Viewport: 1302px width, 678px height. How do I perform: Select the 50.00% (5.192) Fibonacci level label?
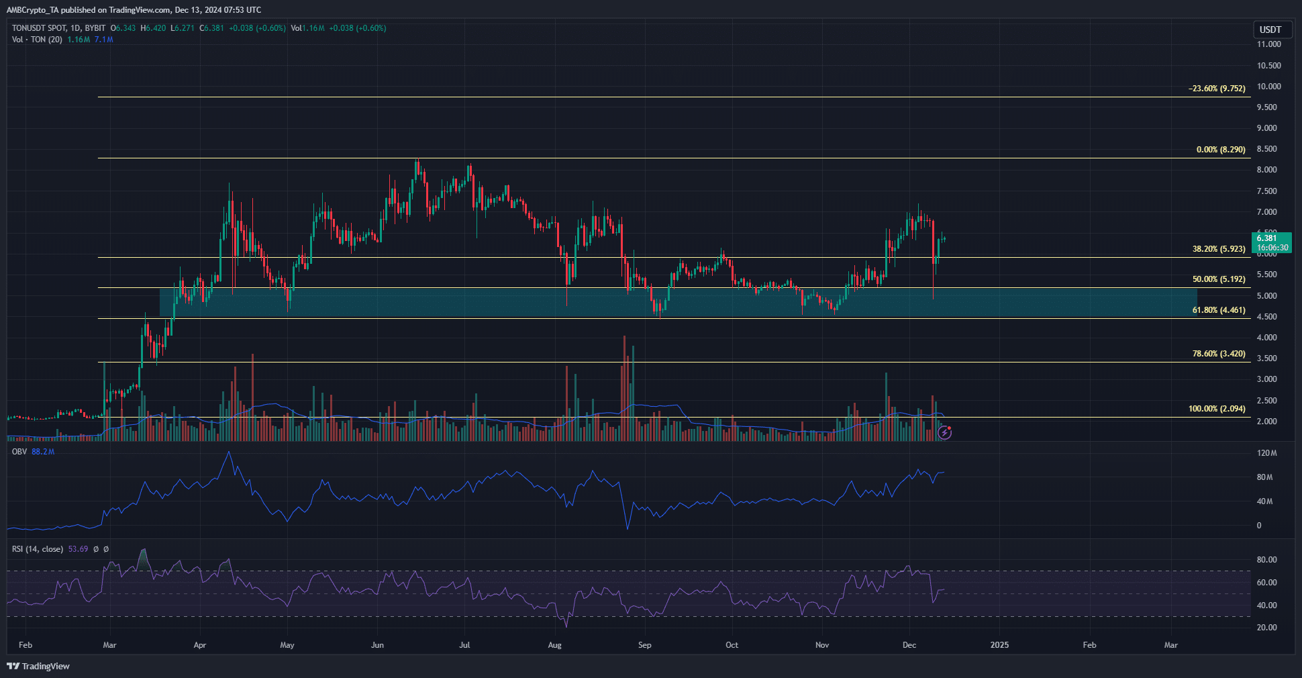click(x=1218, y=279)
